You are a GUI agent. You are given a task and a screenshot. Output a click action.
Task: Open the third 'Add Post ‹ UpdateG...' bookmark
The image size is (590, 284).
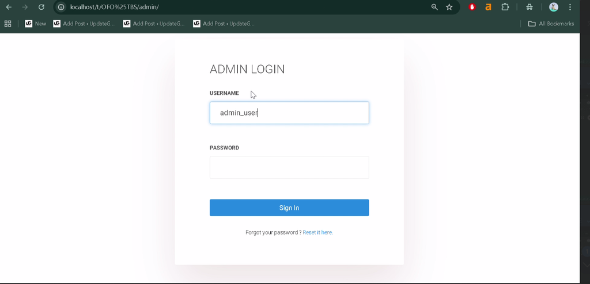point(224,24)
